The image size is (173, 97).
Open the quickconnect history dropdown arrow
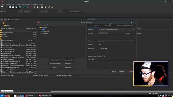click(x=83, y=11)
